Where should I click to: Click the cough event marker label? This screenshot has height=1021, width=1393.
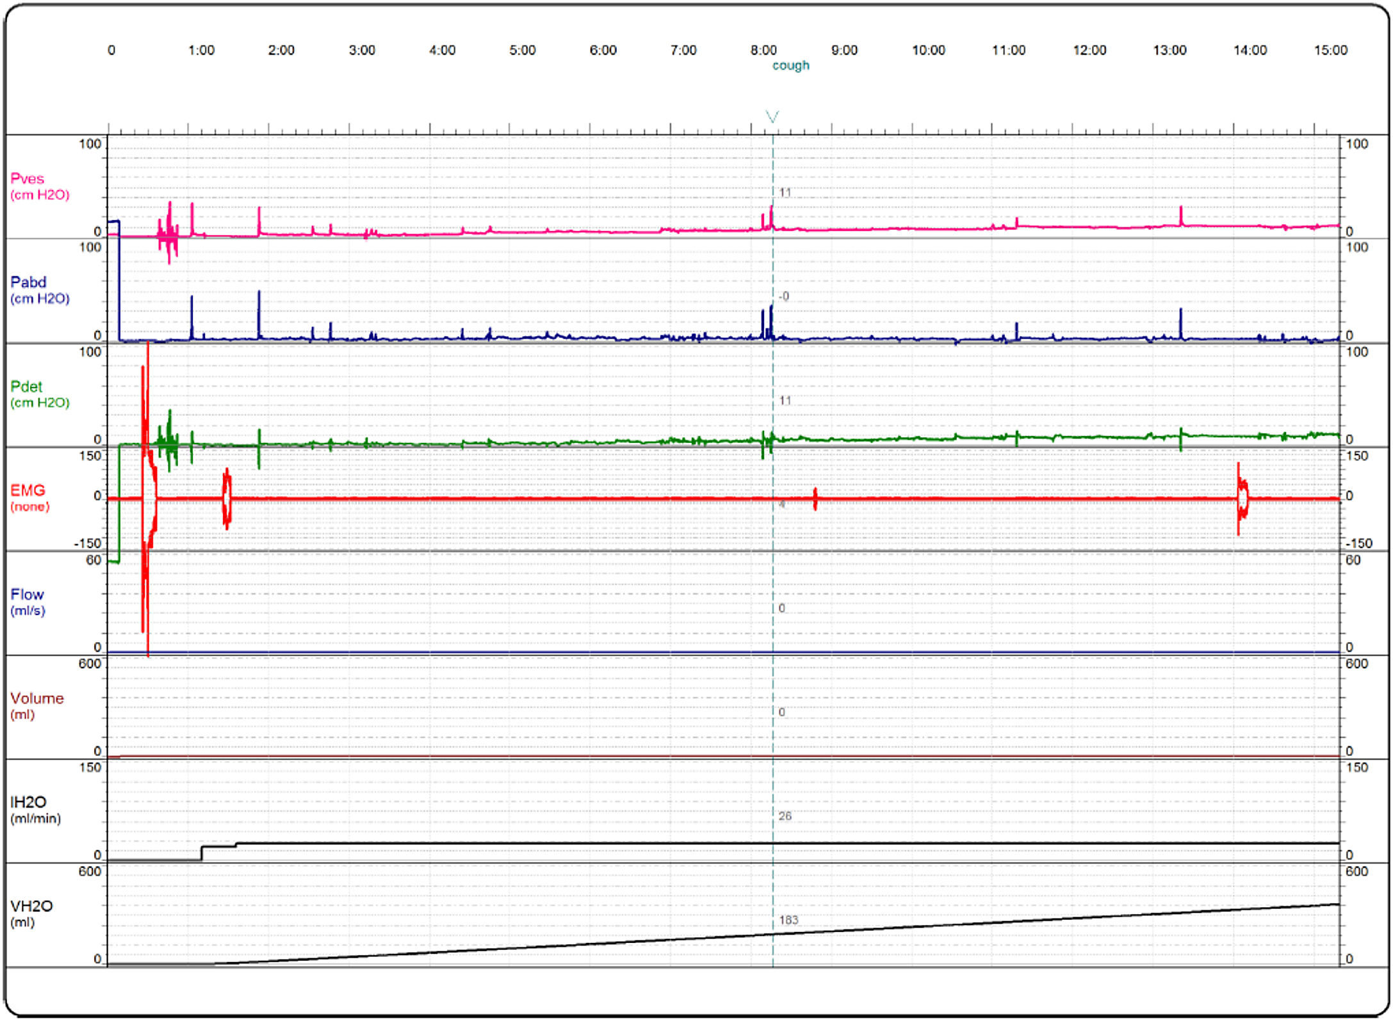790,65
